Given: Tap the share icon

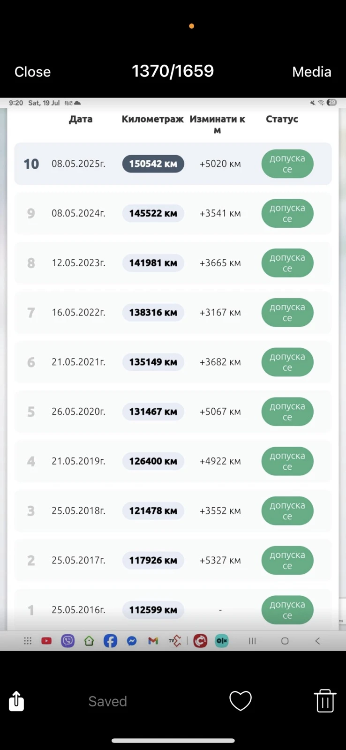Looking at the screenshot, I should (16, 701).
